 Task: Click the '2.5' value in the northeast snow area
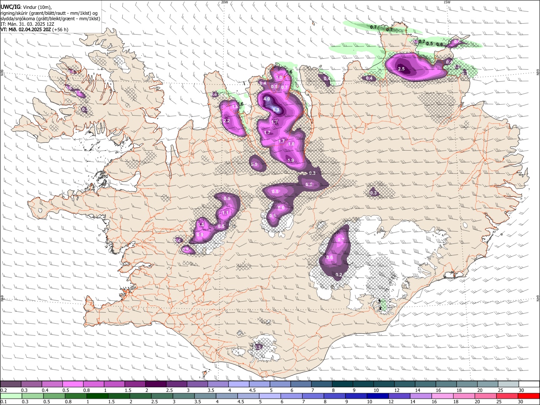tap(401, 69)
